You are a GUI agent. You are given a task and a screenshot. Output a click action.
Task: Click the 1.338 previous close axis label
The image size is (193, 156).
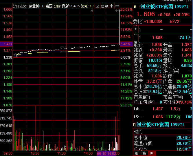8,57
